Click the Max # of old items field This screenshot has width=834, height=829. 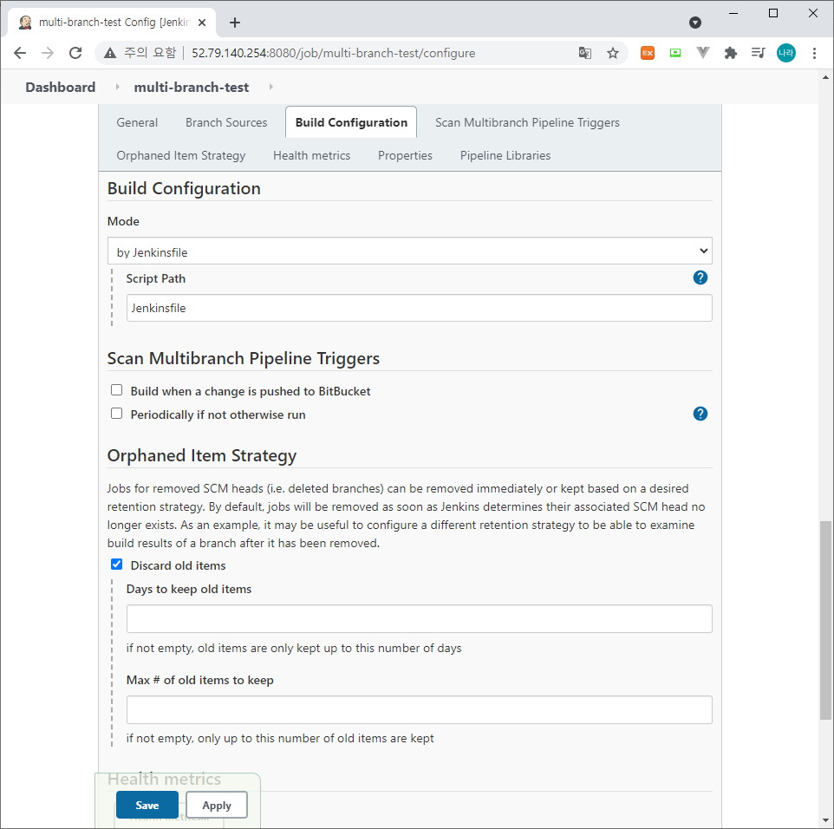pyautogui.click(x=419, y=709)
